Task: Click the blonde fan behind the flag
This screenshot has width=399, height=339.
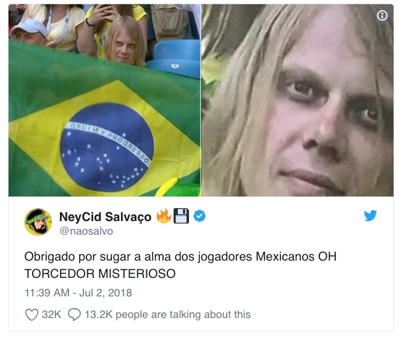Action: coord(125,41)
